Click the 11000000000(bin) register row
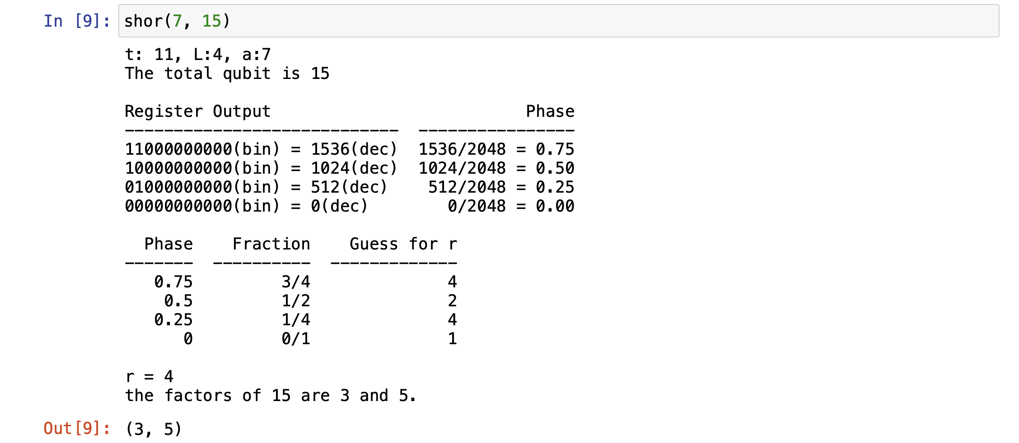This screenshot has height=443, width=1019. coord(261,149)
